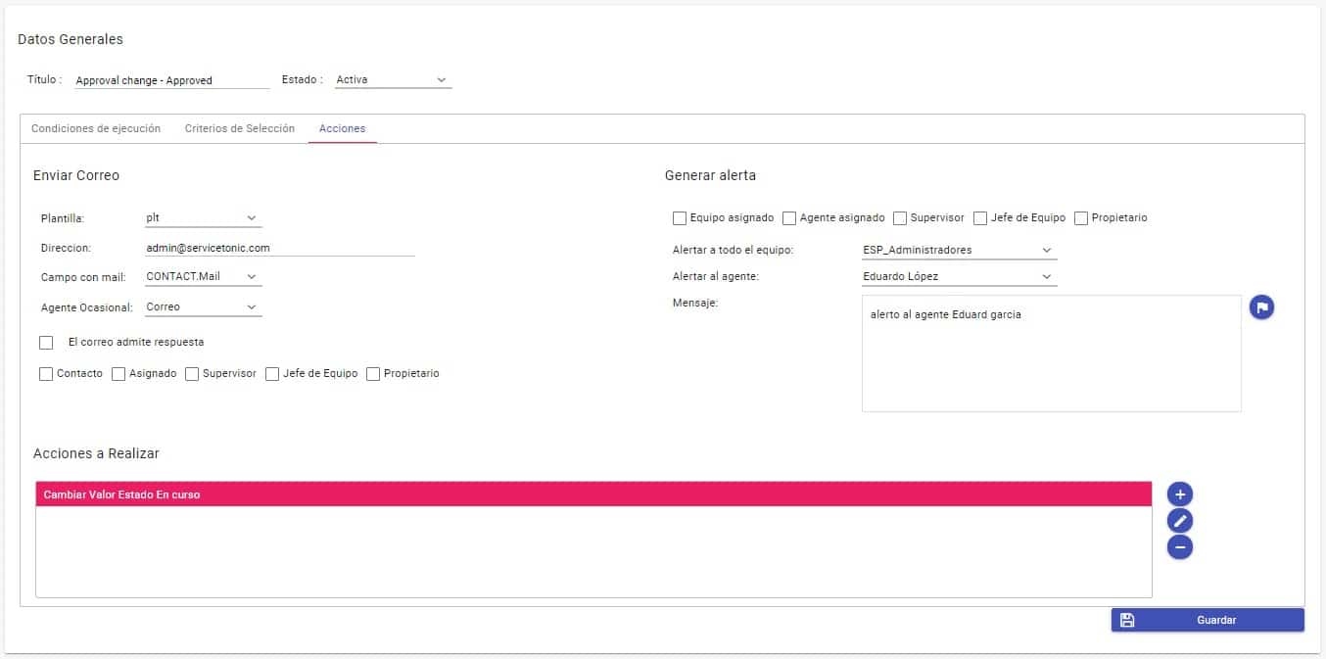The width and height of the screenshot is (1326, 659).
Task: Toggle the Equipo asignado alert checkbox
Action: point(680,218)
